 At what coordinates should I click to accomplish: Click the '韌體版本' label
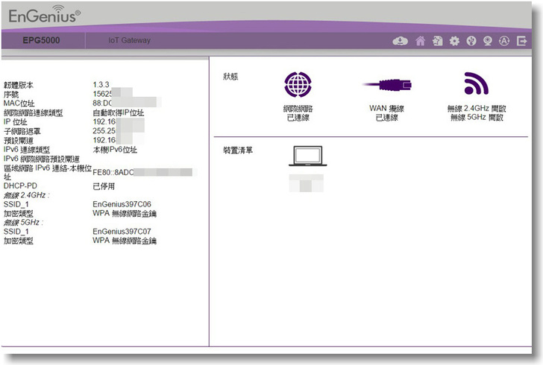[x=19, y=85]
